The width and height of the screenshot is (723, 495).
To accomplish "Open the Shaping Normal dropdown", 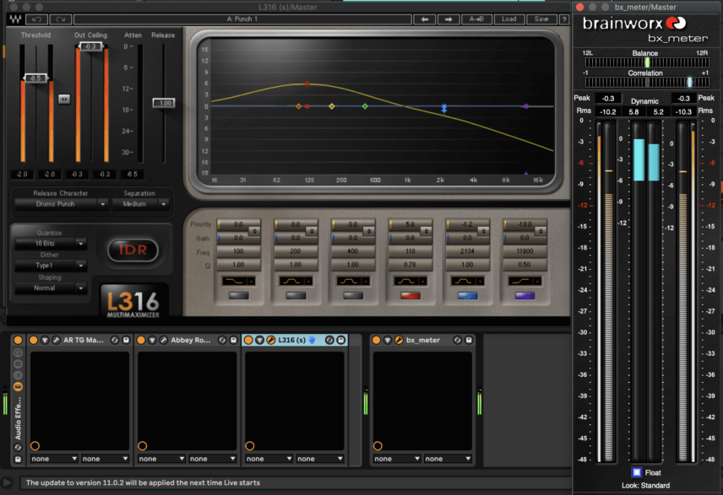I will click(x=51, y=288).
